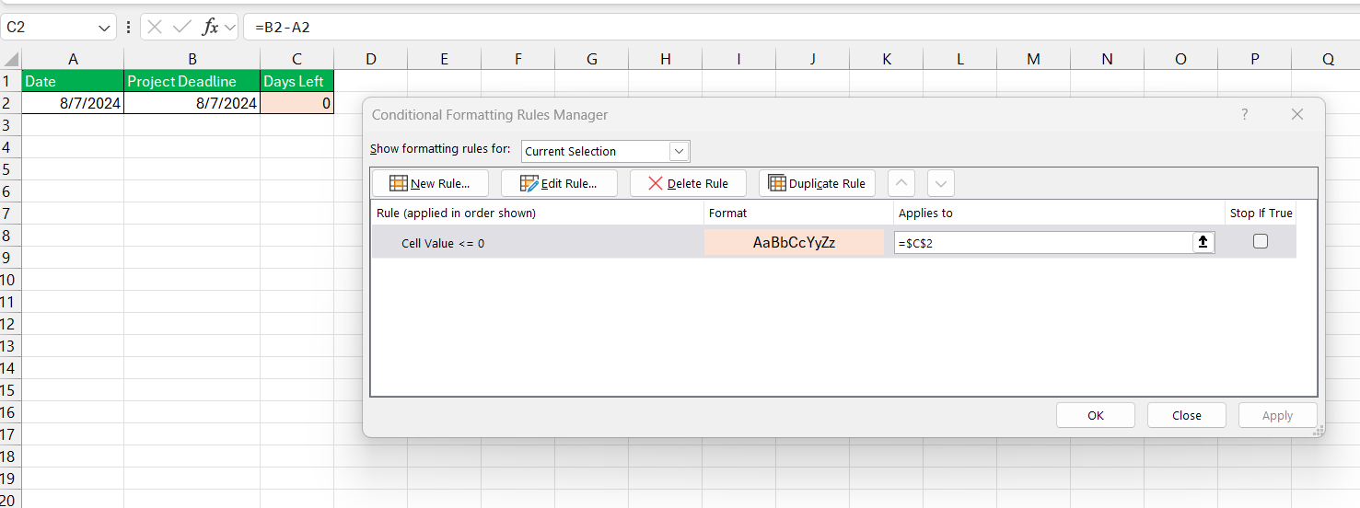1360x508 pixels.
Task: Select cell C1 Days Left
Action: point(296,81)
